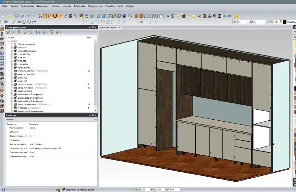This screenshot has height=192, width=296.
Task: Click the Значение column header in Свойства
Action: 33,124
